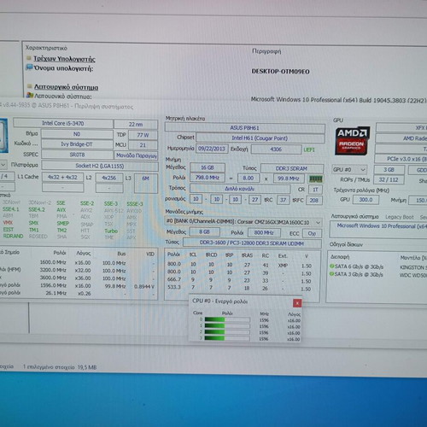Click the Legacy Boot label
Screen dimensions: 427x427
point(400,217)
